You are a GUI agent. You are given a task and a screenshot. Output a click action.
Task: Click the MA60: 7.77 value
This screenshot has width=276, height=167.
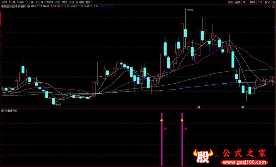click(x=77, y=6)
